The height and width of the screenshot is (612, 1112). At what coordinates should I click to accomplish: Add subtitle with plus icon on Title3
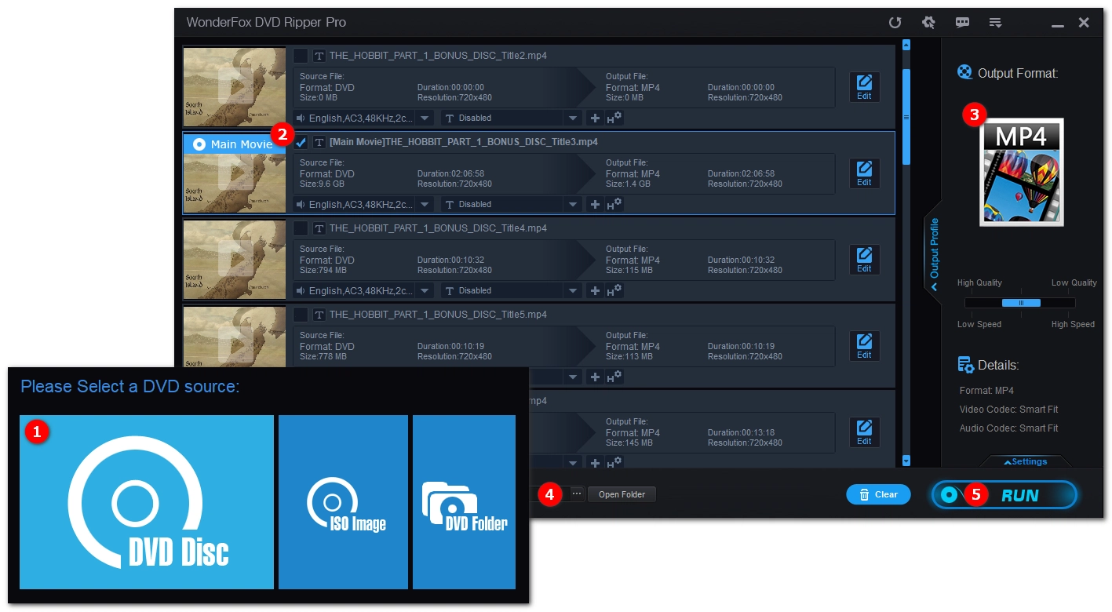tap(595, 204)
